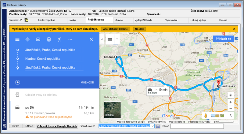Zoom in on the map

231,102
